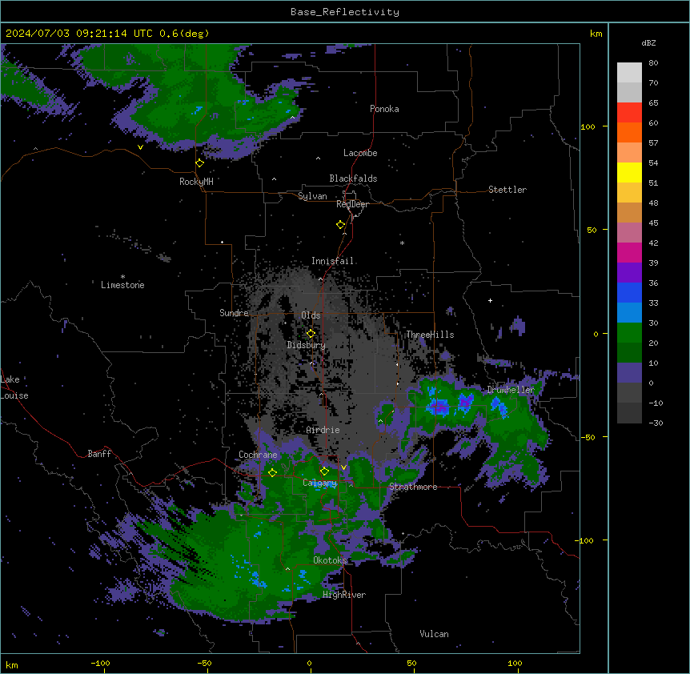Image resolution: width=690 pixels, height=674 pixels.
Task: Click the 45 value in dBZ legend
Action: (653, 223)
